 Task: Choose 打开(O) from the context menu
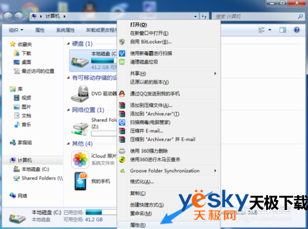coord(169,25)
